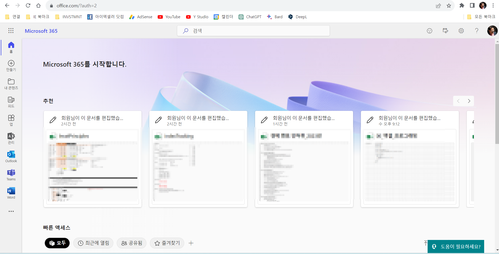499x254 pixels.
Task: Select the 공유됨 filter tab
Action: point(132,243)
